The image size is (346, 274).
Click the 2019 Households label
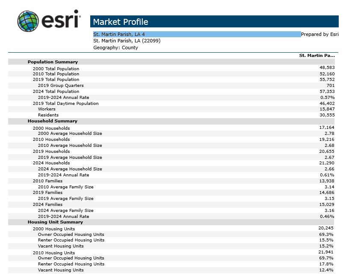click(51, 152)
